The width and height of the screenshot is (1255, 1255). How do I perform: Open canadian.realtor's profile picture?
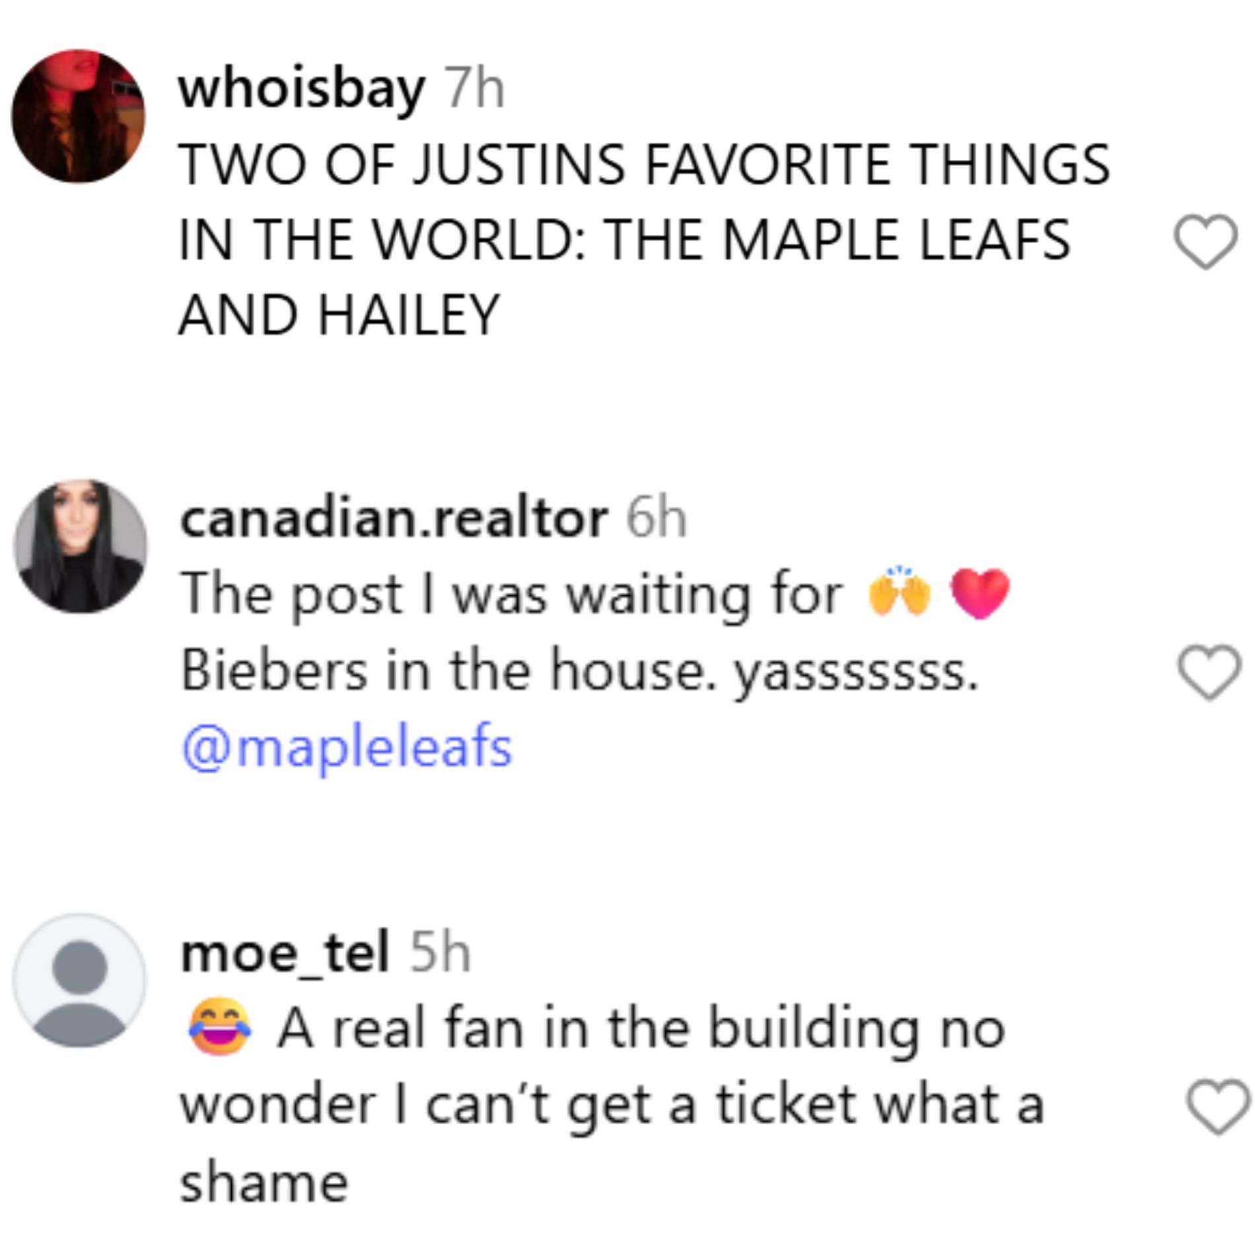click(81, 546)
